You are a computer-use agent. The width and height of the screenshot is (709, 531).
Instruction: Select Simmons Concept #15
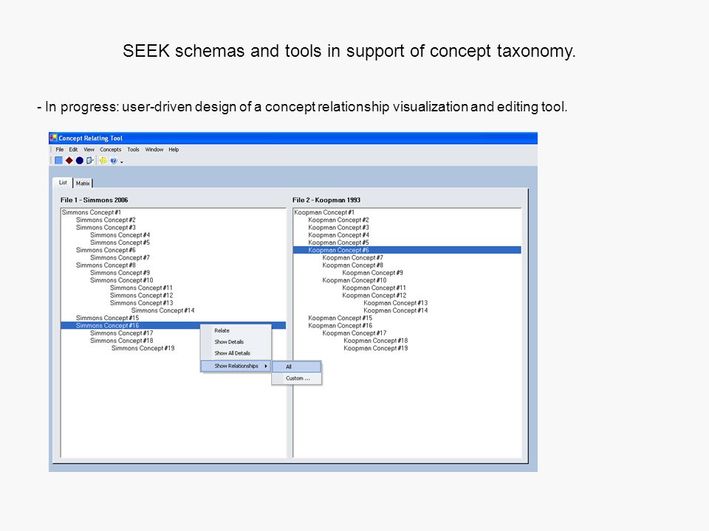[108, 318]
